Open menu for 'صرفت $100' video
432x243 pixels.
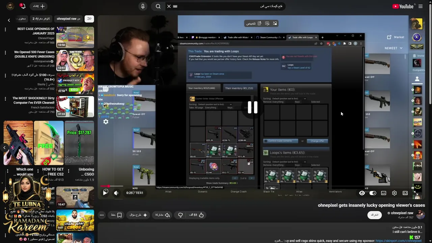(x=5, y=76)
